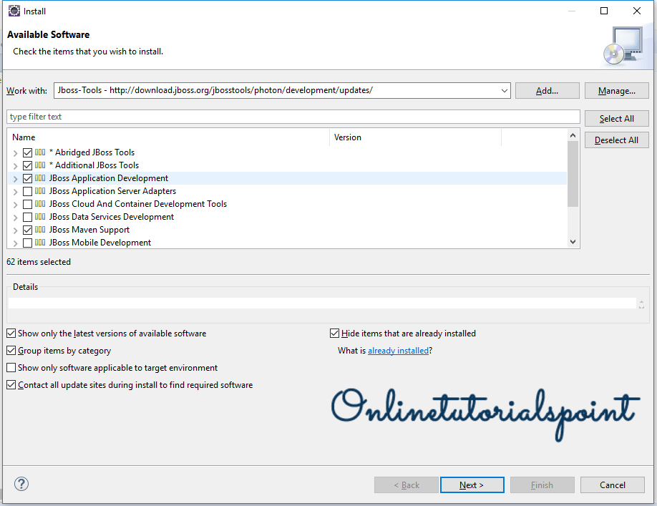Click the JBoss Cloud And Container Tools icon

pyautogui.click(x=41, y=203)
